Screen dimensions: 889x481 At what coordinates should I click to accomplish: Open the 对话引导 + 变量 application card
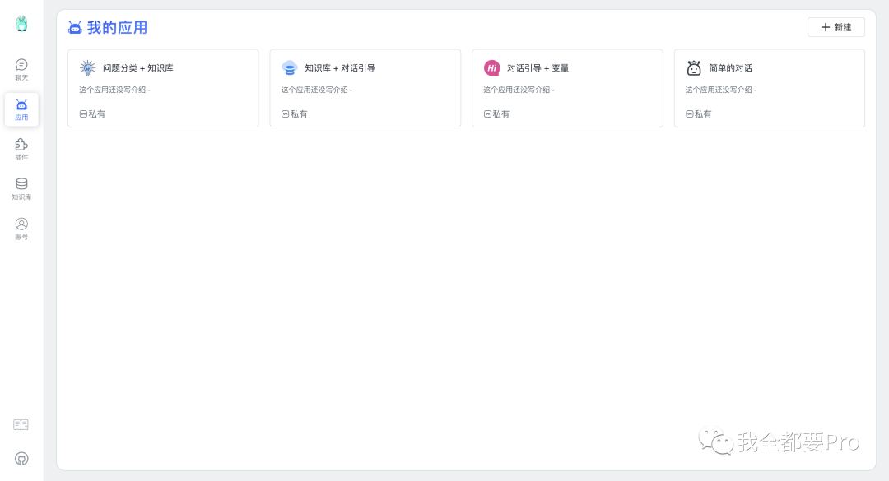click(x=567, y=88)
